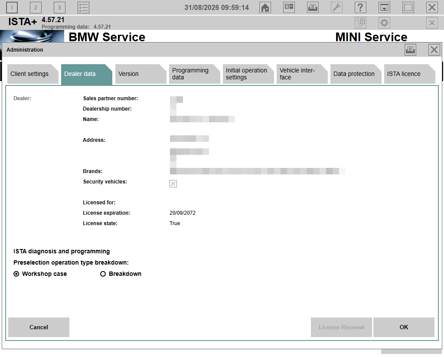The height and width of the screenshot is (357, 444).
Task: Click the dropdown display panel icon
Action: 384,8
